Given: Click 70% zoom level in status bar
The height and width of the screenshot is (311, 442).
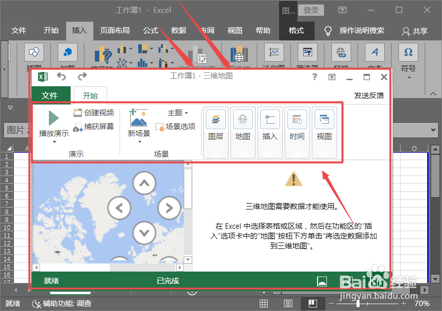Looking at the screenshot, I should [x=422, y=304].
